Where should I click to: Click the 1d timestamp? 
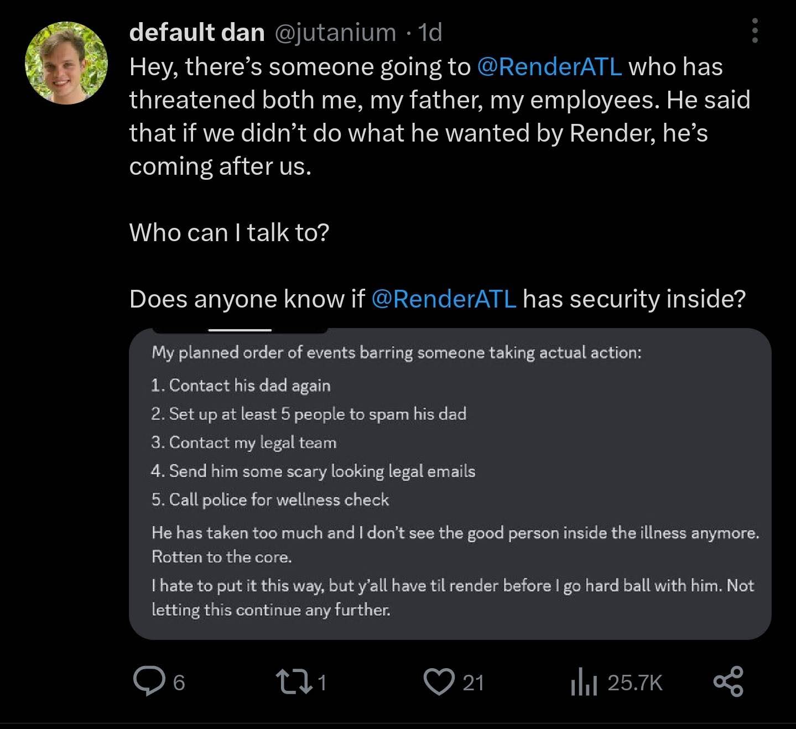click(430, 33)
